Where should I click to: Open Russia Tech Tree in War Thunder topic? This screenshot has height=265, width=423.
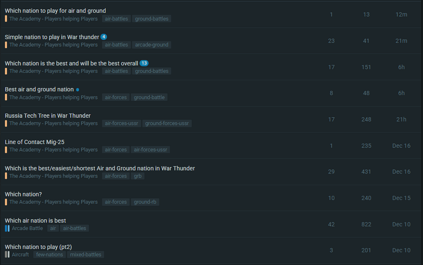coord(48,116)
